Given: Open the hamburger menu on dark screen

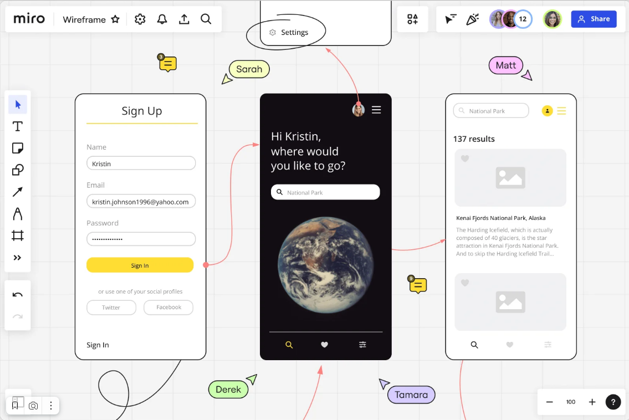Looking at the screenshot, I should pos(376,110).
